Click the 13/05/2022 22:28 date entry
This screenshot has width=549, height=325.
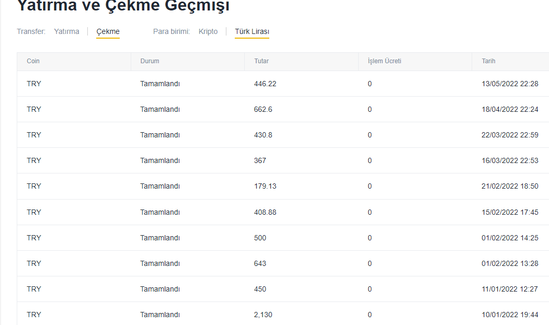pyautogui.click(x=510, y=84)
